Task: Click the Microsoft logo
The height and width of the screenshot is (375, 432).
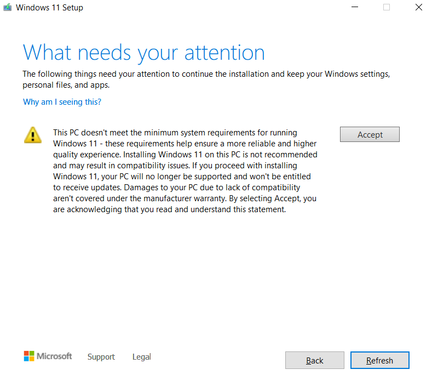Action: 48,356
